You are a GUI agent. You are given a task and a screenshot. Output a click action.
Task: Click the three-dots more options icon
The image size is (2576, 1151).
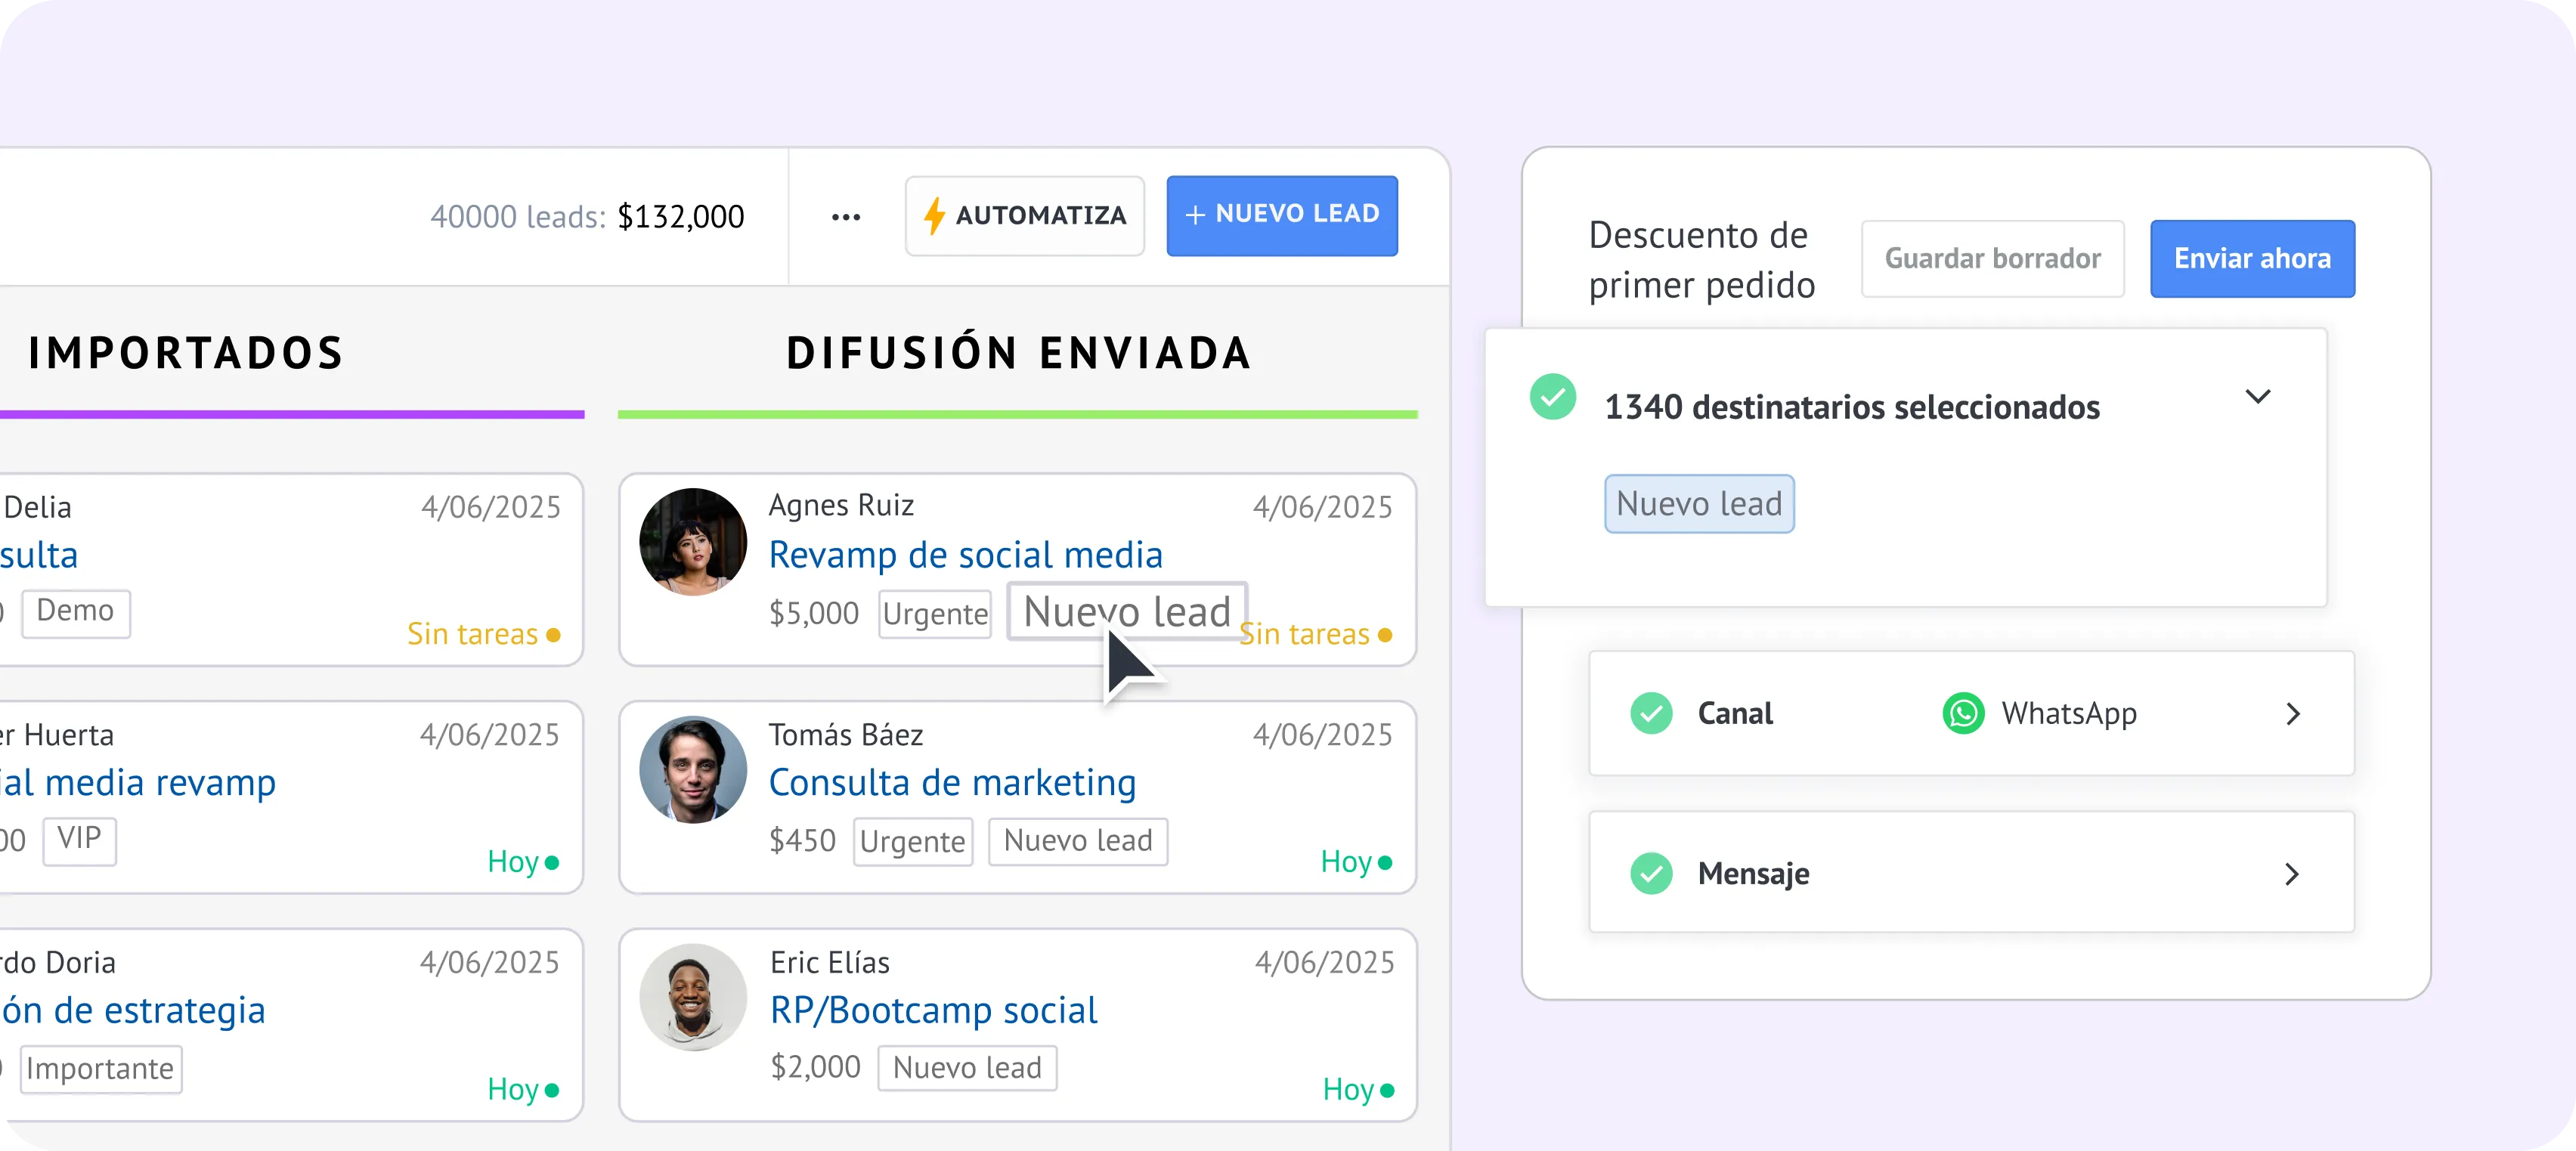point(845,217)
